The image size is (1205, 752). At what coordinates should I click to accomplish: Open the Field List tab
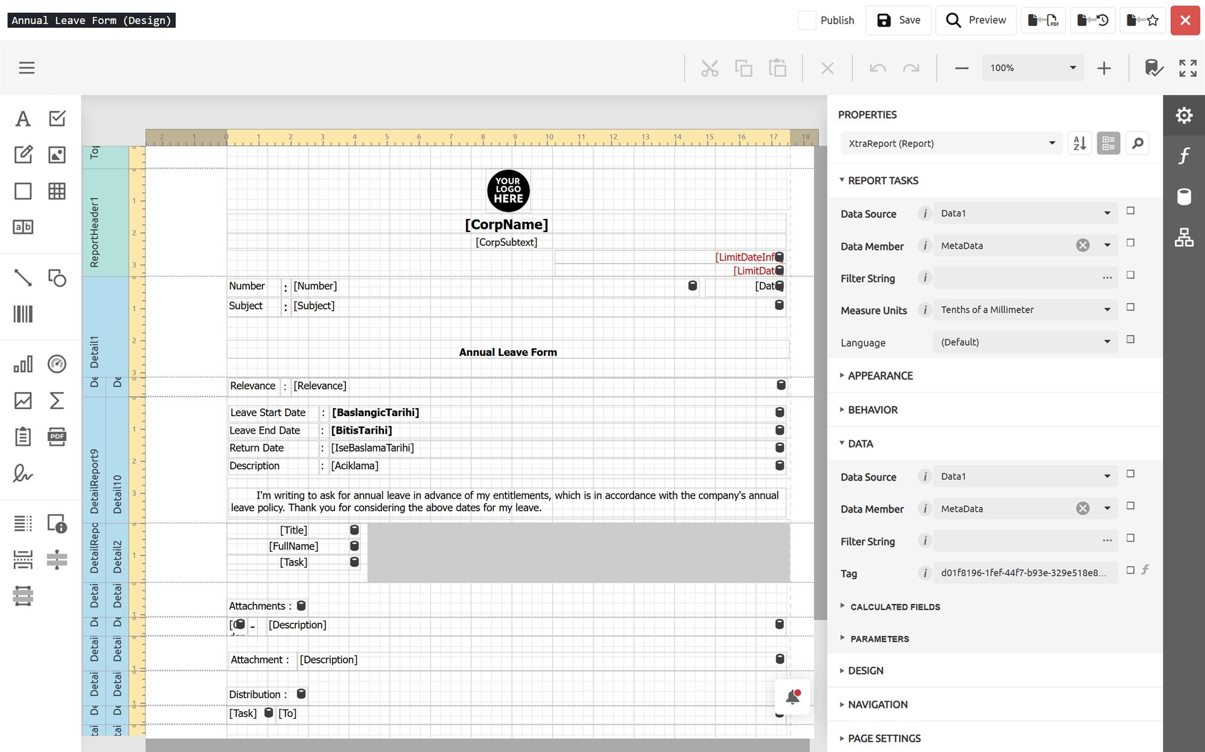tap(1184, 197)
